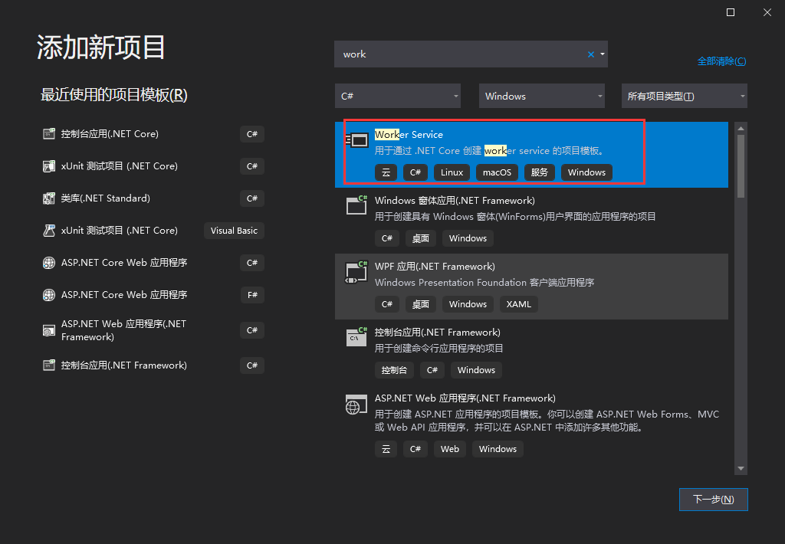Click the Worker Service template icon
Screen dimensions: 785x544
356,140
